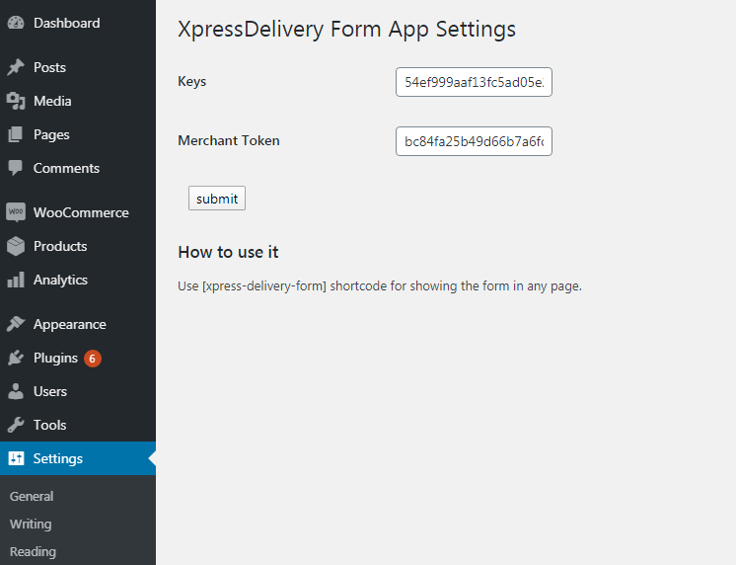Open the Analytics menu
This screenshot has width=736, height=565.
pos(78,280)
